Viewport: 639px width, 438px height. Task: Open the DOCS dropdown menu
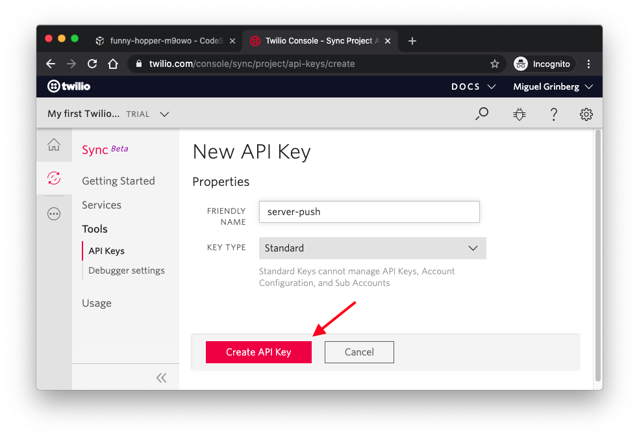point(473,86)
